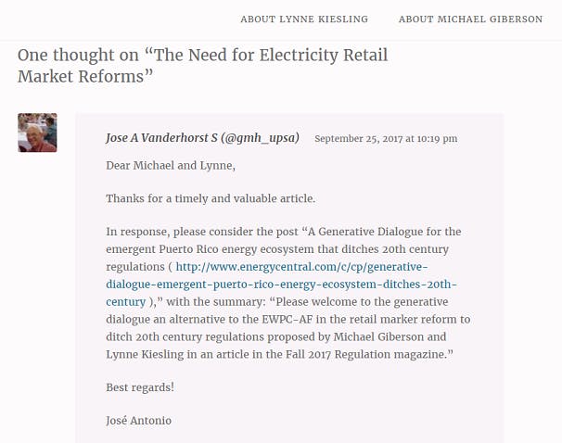The width and height of the screenshot is (562, 443).
Task: Open the About Michael Giberson page
Action: (470, 19)
